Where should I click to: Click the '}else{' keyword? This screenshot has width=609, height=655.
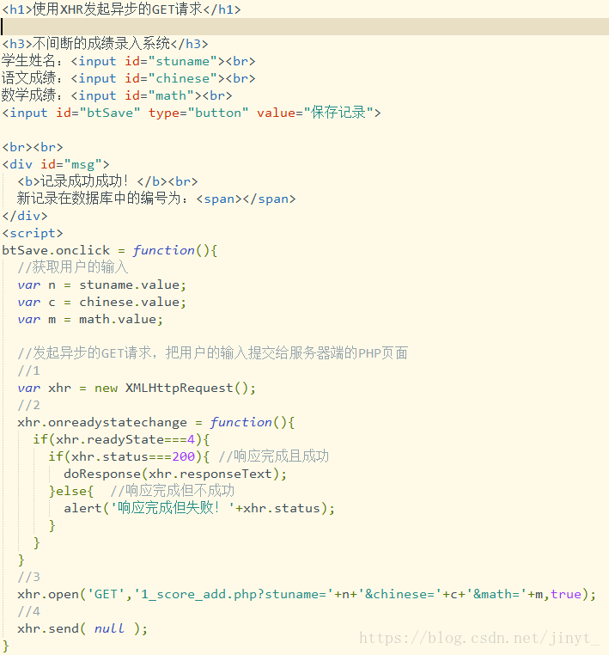[x=71, y=491]
